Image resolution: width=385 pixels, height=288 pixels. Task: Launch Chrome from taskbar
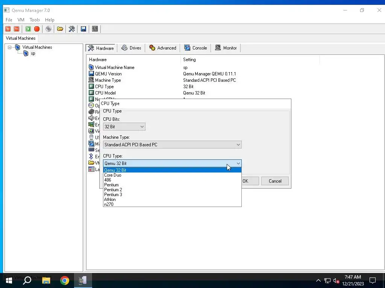[x=65, y=280]
